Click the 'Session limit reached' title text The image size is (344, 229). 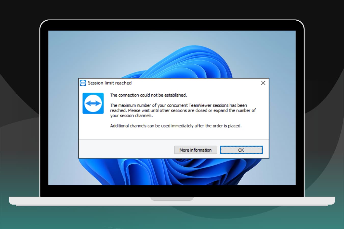(x=110, y=83)
